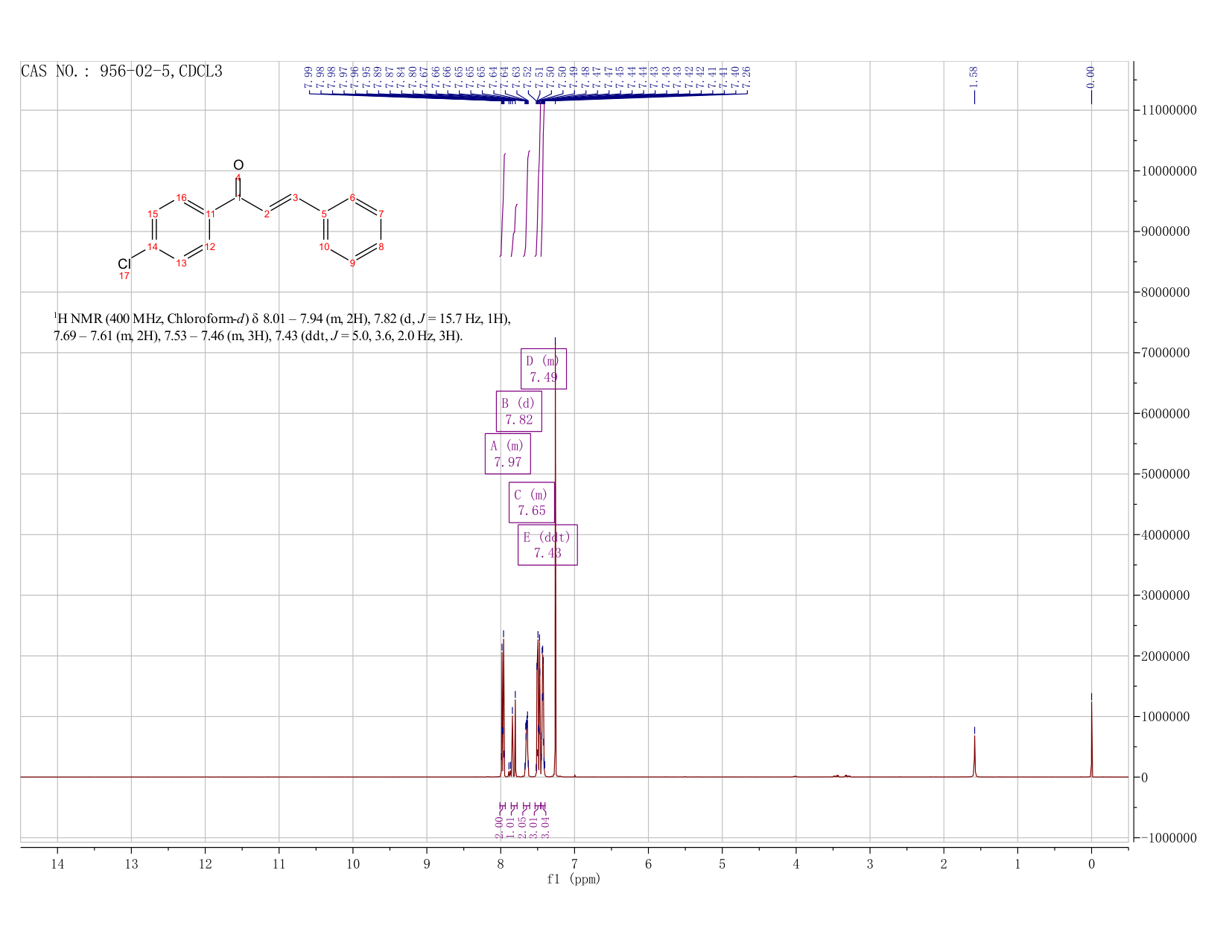The height and width of the screenshot is (949, 1229).
Task: Click the second NMR line starting '7.69 – 7.61'
Action: [258, 336]
